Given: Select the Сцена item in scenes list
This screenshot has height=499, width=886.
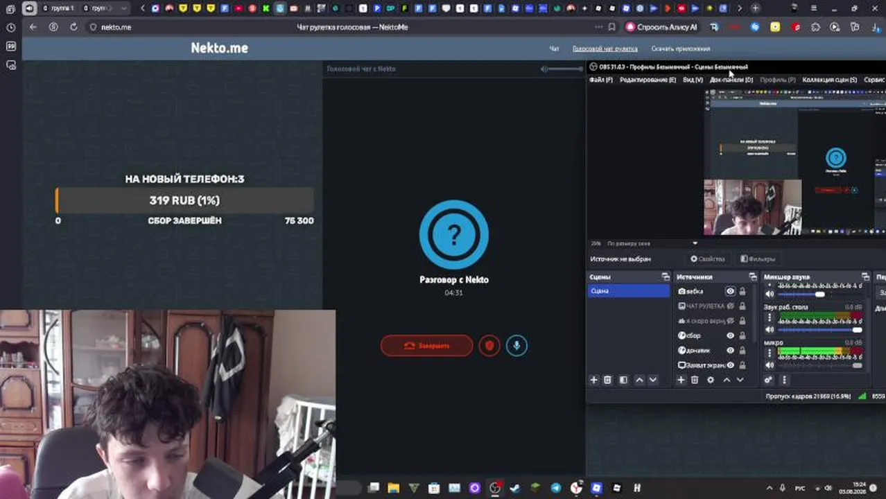Looking at the screenshot, I should [x=628, y=291].
